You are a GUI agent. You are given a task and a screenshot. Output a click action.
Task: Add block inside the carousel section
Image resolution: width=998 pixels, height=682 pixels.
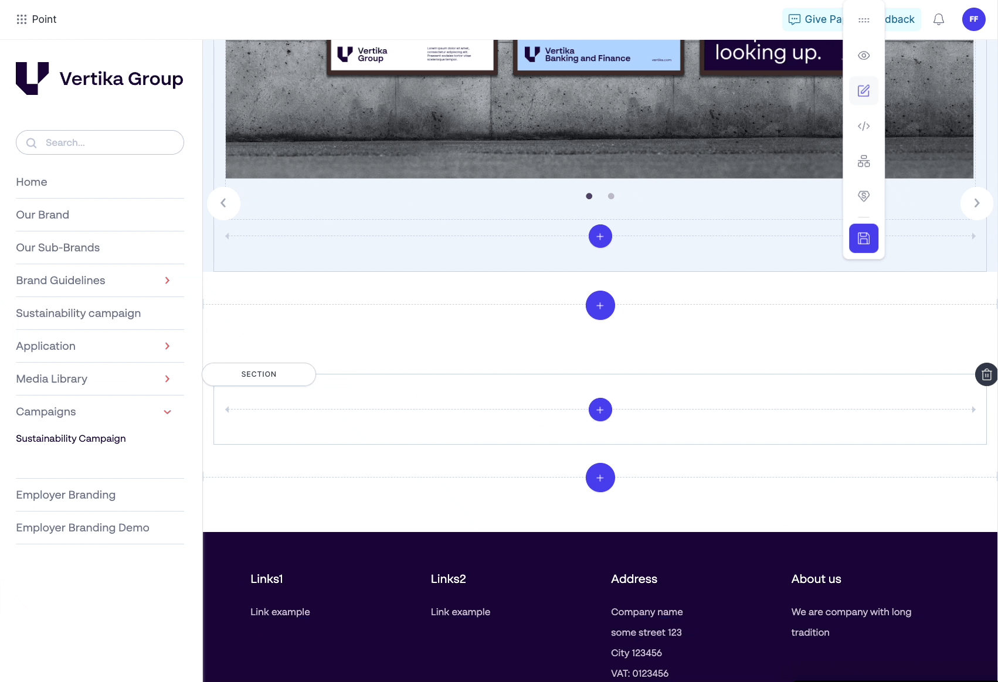coord(600,237)
